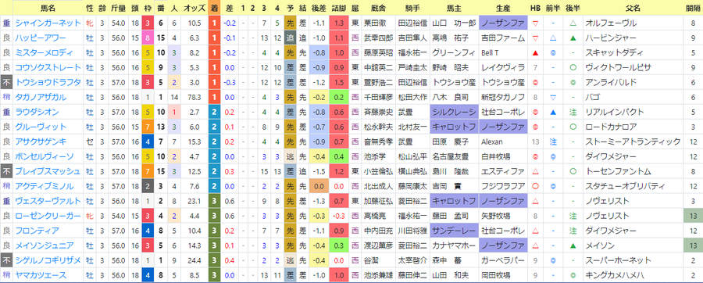Sort by the 馬名 column header
The height and width of the screenshot is (283, 703).
point(48,8)
